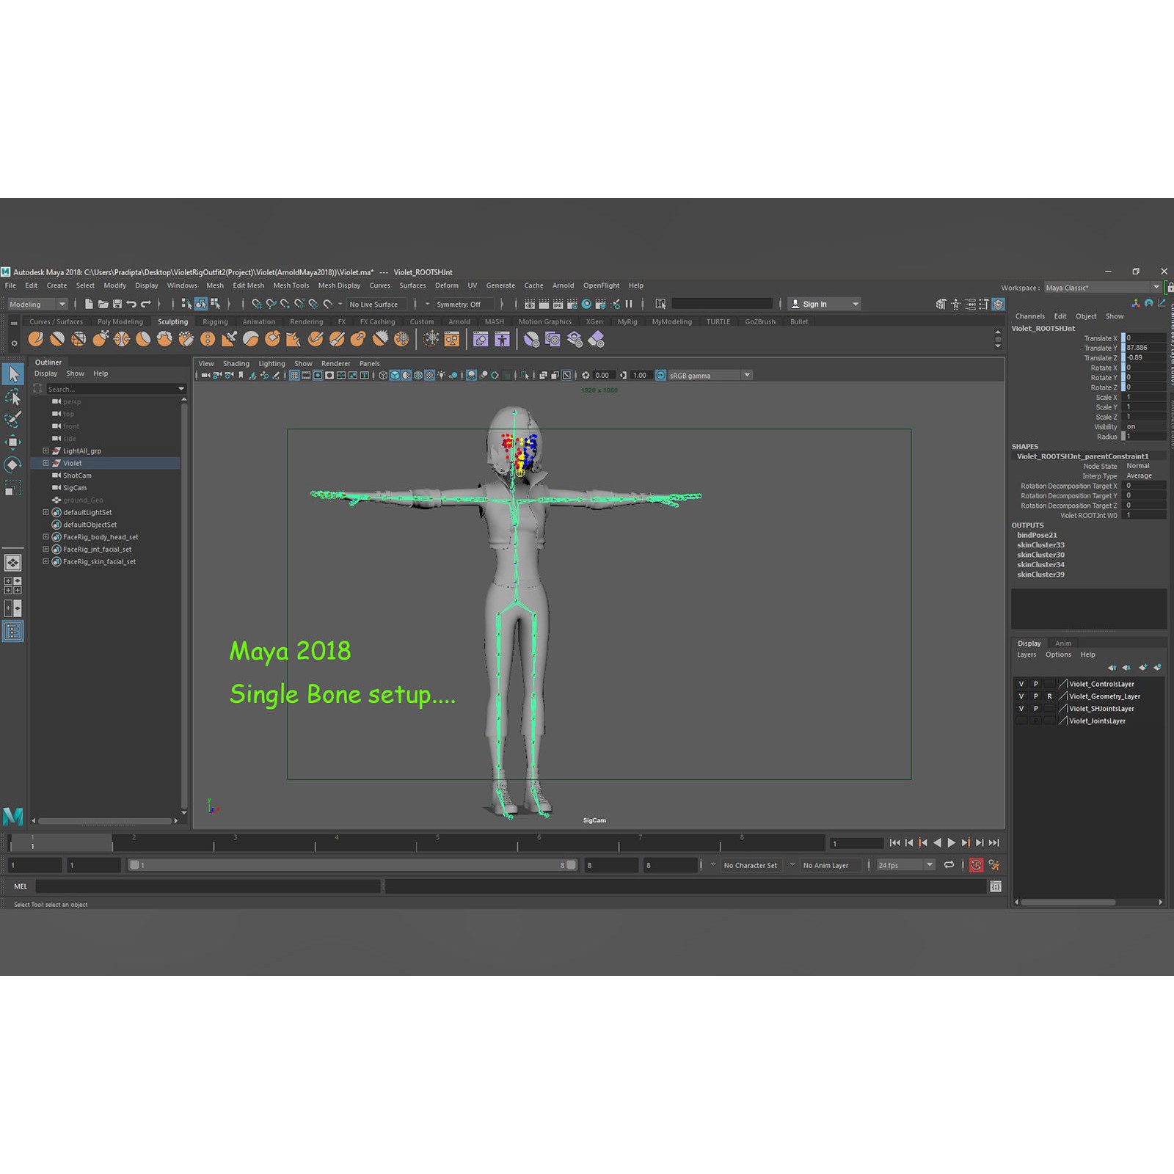
Task: Toggle the grid display in the viewport toolbar
Action: 294,375
